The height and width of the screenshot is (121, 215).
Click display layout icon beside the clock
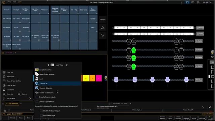point(198,2)
